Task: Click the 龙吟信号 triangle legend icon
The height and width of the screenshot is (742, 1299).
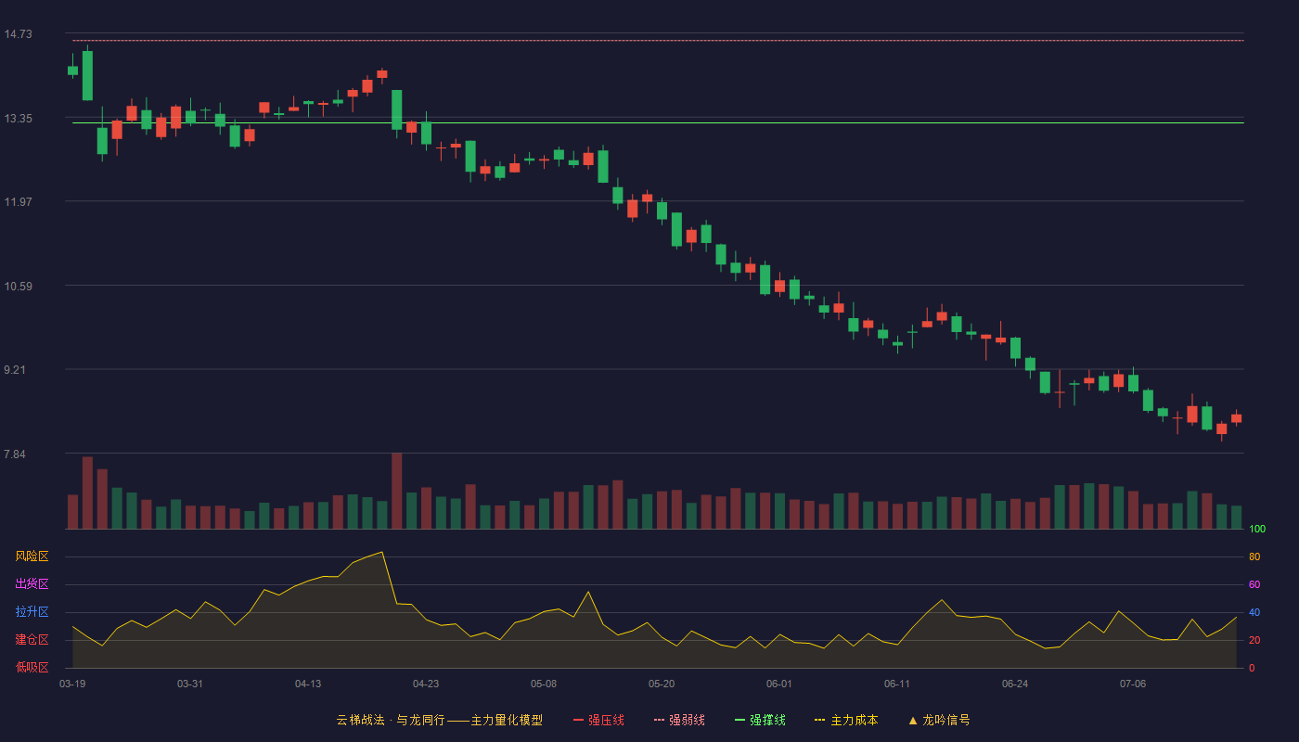Action: tap(913, 720)
